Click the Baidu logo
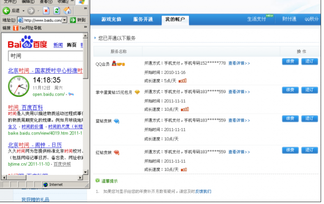Viewport: 324px width, 204px height. point(27,42)
